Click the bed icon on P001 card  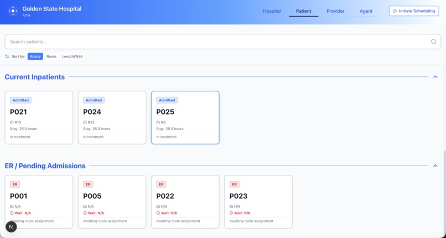pos(12,206)
